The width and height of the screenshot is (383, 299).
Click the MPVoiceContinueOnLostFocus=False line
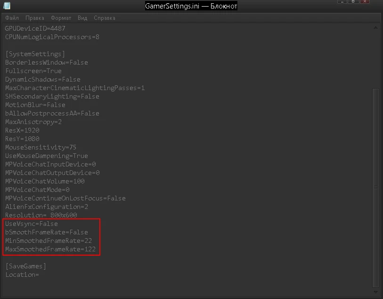point(65,198)
